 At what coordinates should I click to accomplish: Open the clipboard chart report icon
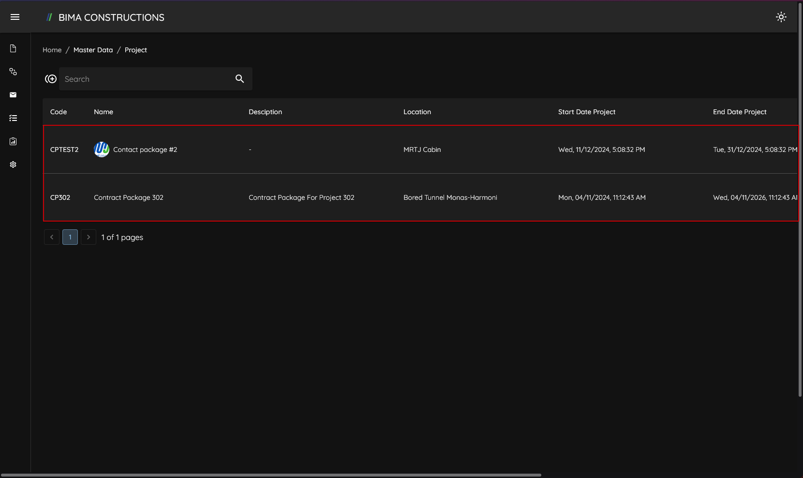pos(13,141)
